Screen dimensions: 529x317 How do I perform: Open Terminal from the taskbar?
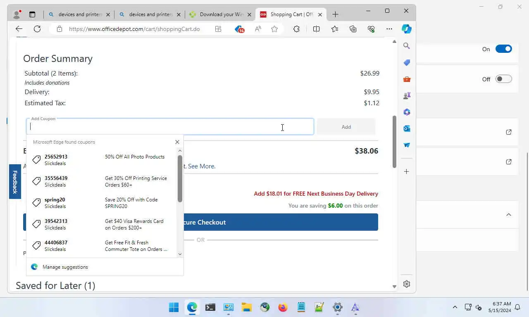pyautogui.click(x=210, y=307)
